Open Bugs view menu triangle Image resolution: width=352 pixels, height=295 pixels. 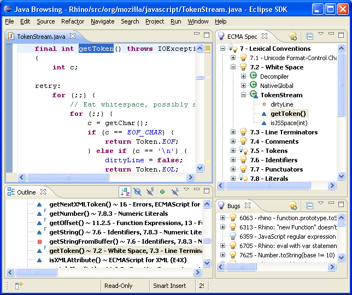(x=321, y=203)
